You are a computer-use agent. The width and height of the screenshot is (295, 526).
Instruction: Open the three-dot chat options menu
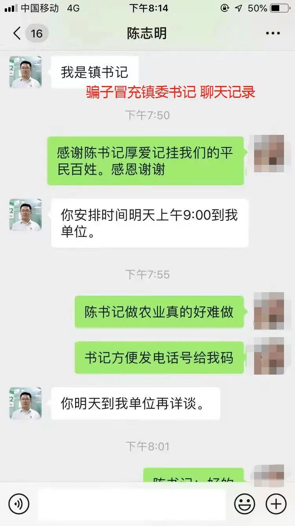[273, 34]
